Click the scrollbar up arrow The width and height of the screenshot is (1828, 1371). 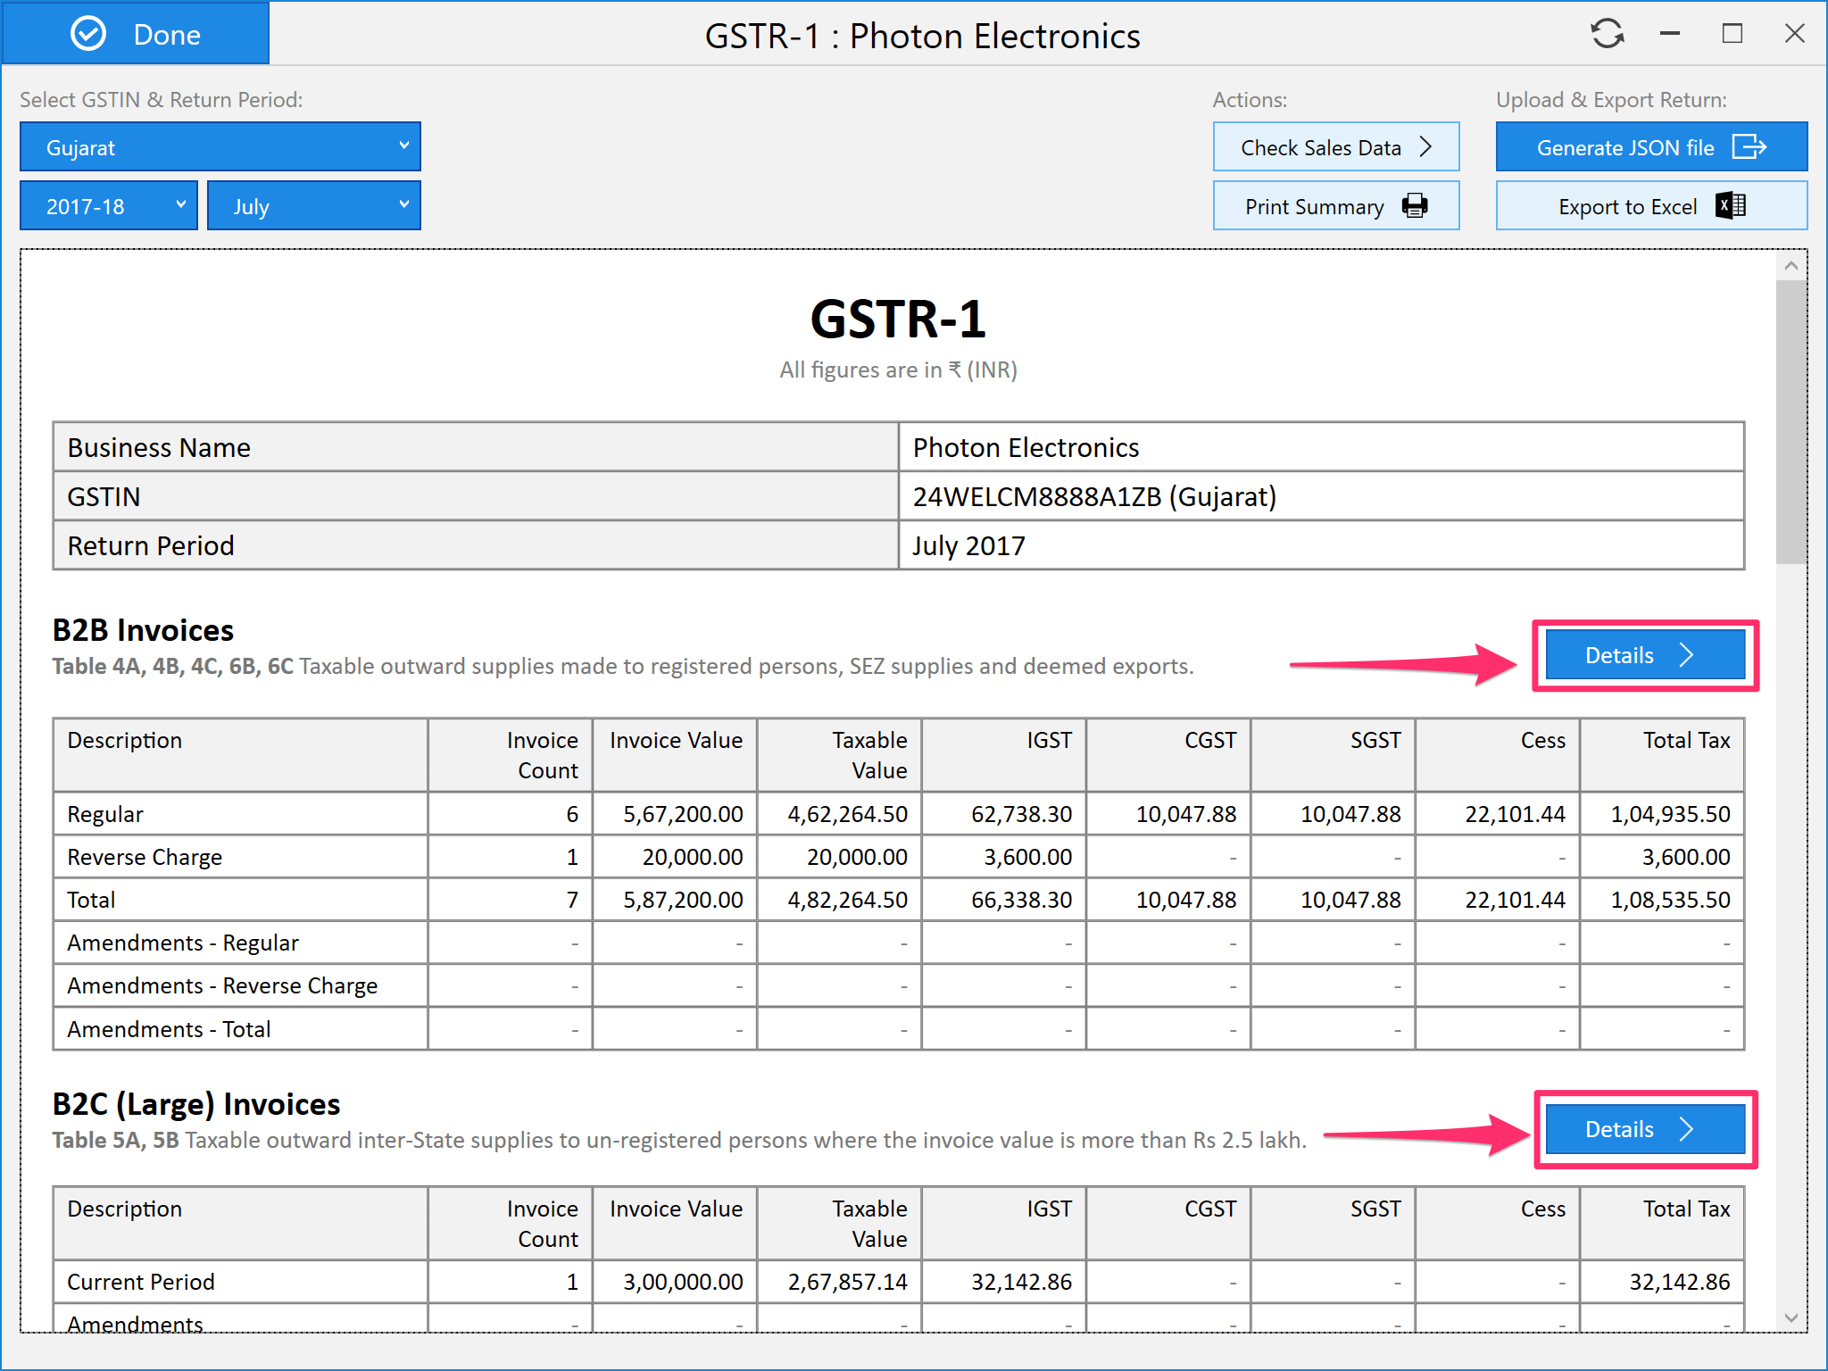[x=1791, y=266]
